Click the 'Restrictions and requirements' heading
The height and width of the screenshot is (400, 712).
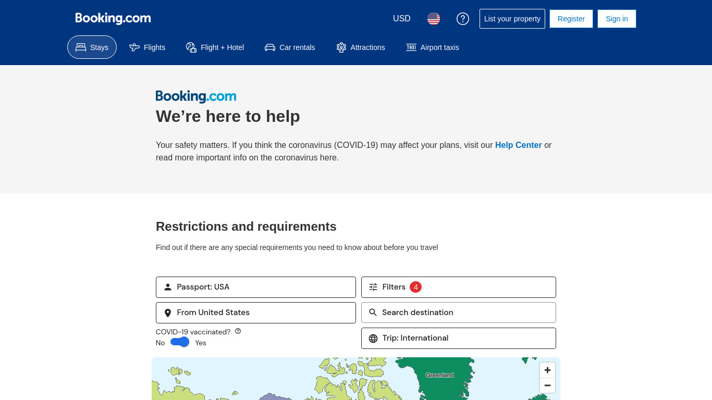tap(246, 227)
